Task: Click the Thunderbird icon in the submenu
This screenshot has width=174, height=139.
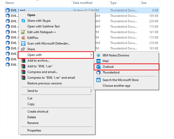Action: coord(99,72)
